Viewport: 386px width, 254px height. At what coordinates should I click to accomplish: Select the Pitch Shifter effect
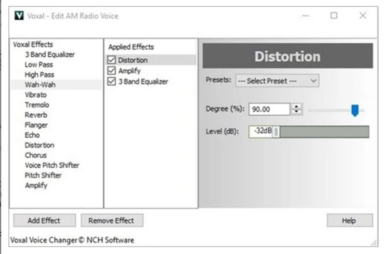[43, 175]
